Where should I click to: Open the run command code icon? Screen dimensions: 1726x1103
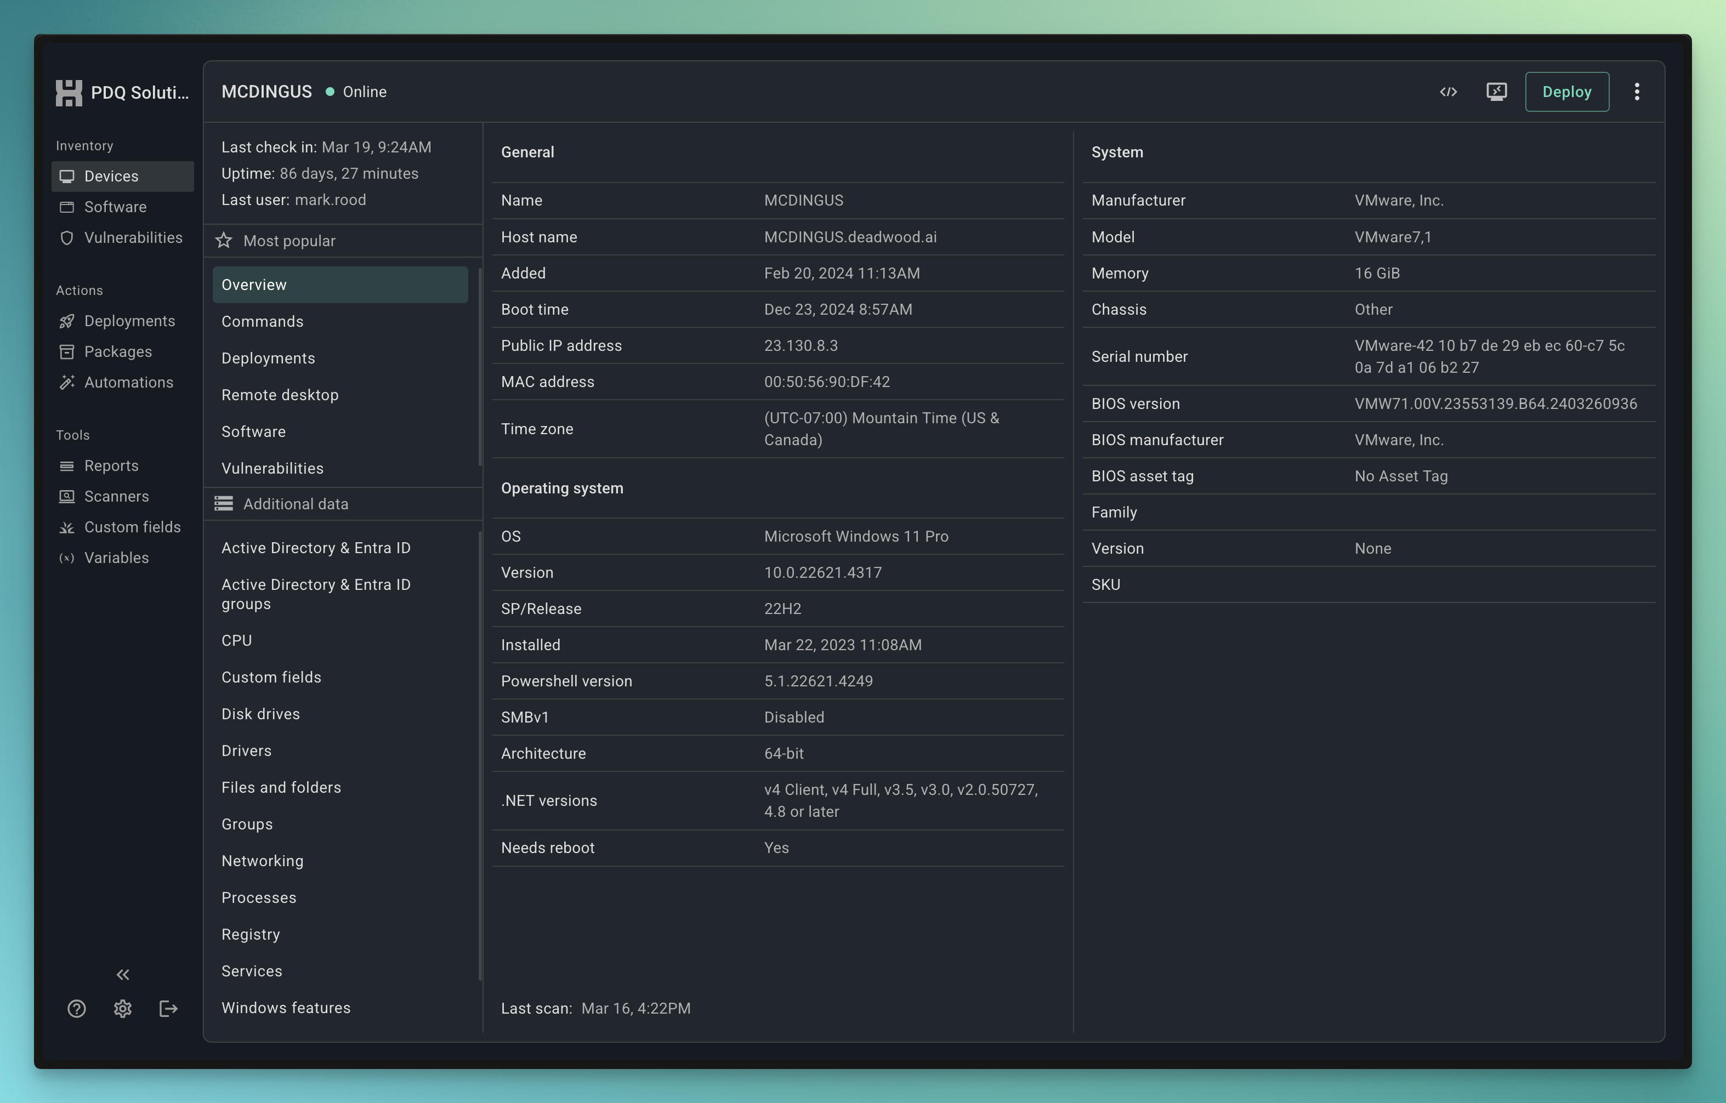click(1449, 92)
